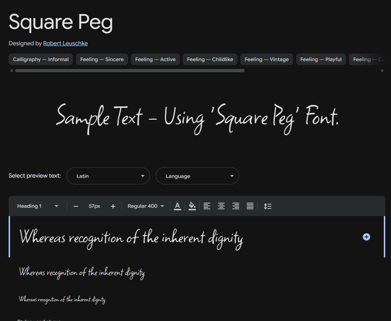Add Heading 1 sample with plus icon
391x321 pixels.
pos(366,237)
